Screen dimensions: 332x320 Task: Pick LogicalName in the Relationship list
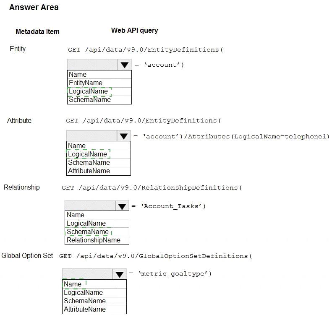pyautogui.click(x=97, y=223)
